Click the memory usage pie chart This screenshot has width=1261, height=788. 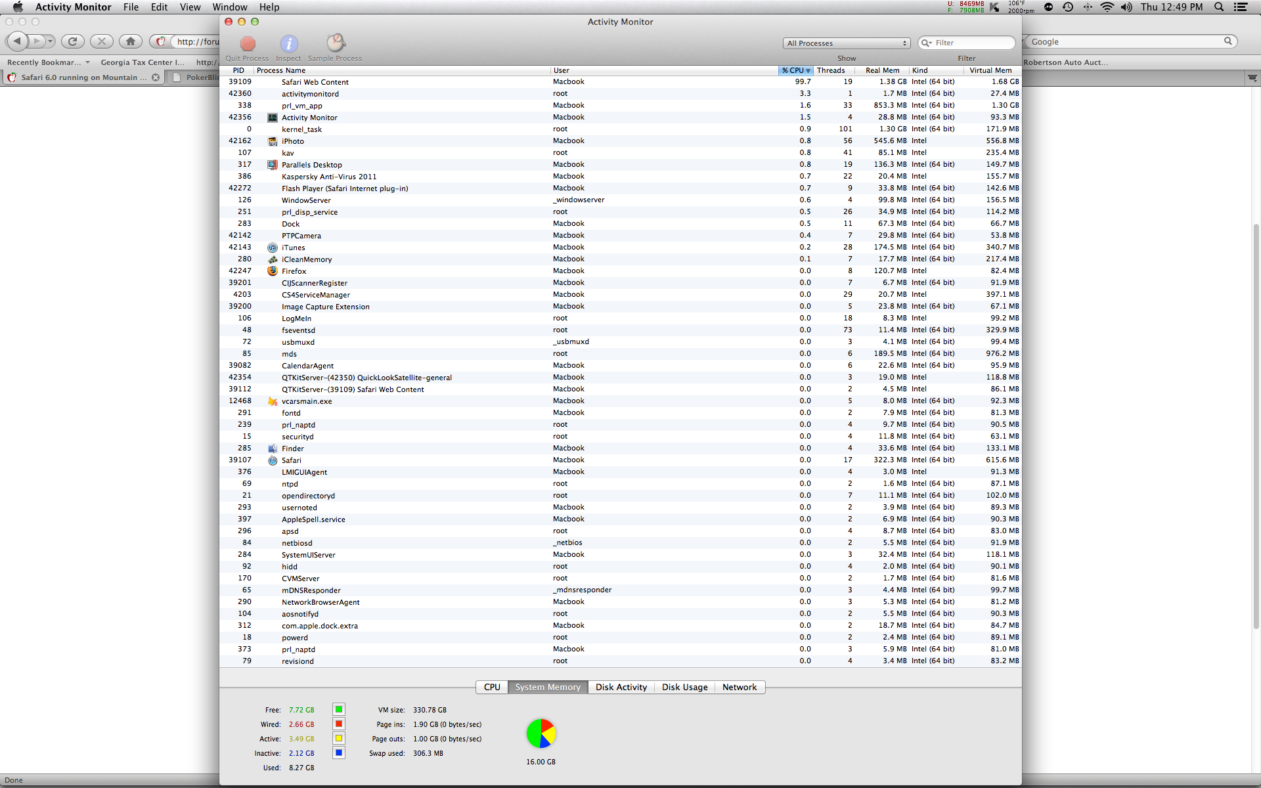click(541, 733)
